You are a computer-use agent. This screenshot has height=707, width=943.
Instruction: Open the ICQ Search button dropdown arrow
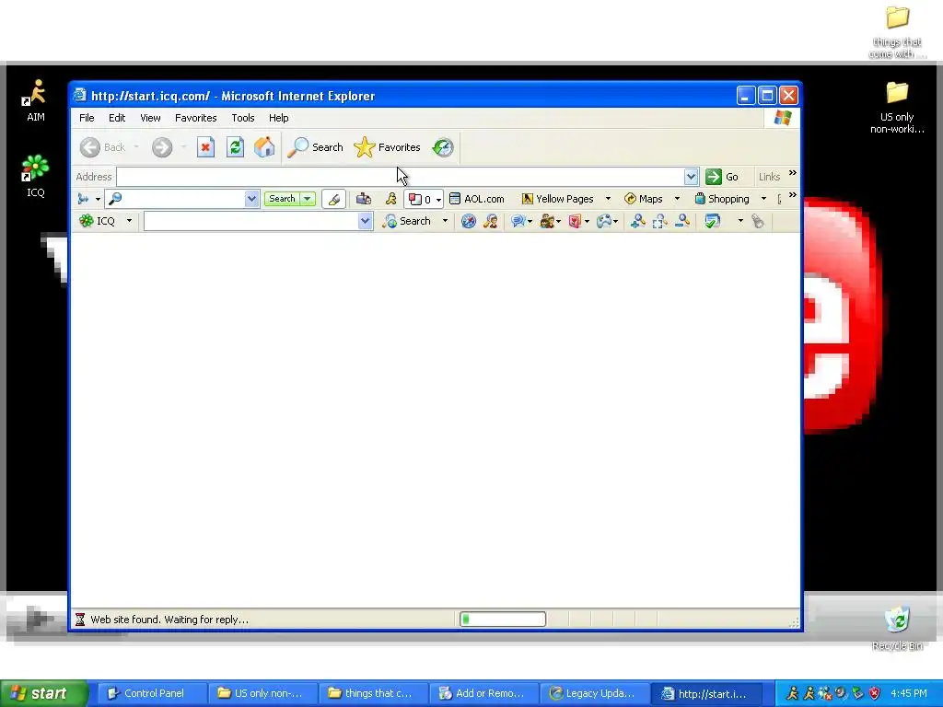click(x=445, y=221)
